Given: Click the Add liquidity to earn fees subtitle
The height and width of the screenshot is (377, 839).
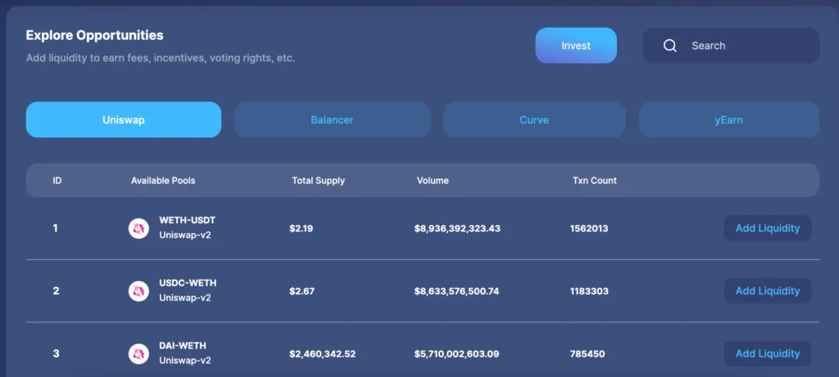Looking at the screenshot, I should coord(161,58).
